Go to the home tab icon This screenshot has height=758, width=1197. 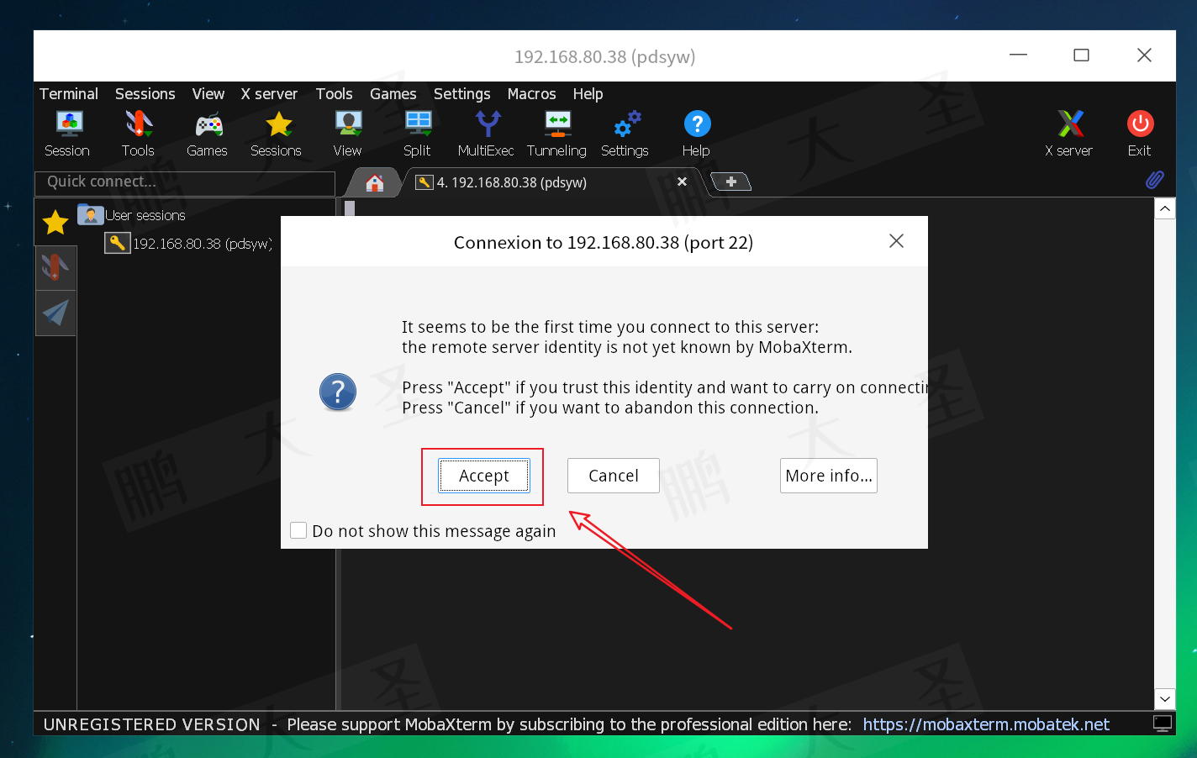point(375,182)
